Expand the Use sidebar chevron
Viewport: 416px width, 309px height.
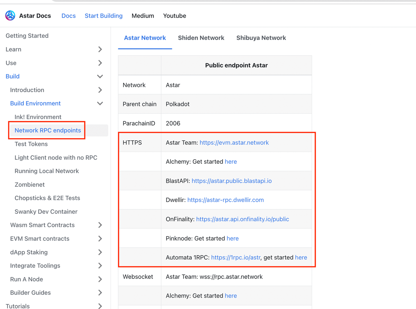[x=100, y=63]
